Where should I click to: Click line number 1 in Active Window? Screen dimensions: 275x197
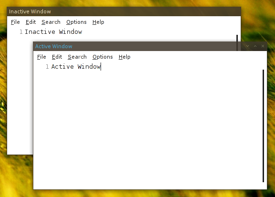[47, 67]
